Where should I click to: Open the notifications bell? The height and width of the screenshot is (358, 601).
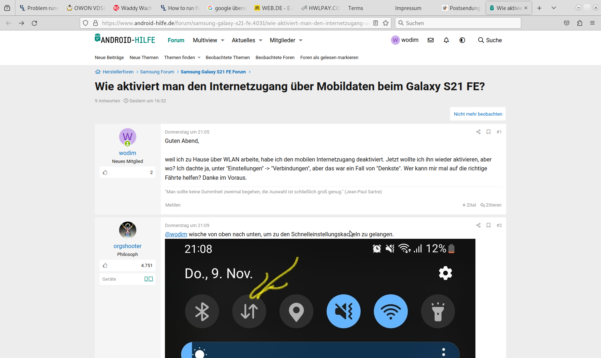pyautogui.click(x=446, y=40)
